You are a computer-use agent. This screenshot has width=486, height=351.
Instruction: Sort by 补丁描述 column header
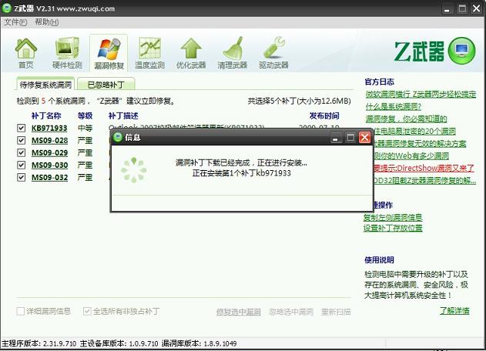tap(123, 116)
